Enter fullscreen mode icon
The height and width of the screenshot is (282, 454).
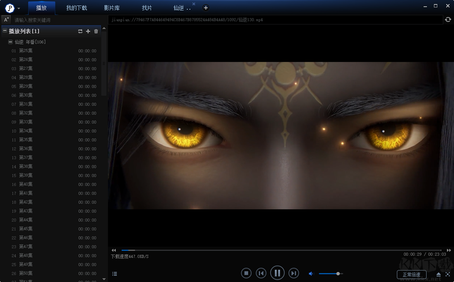pos(448,274)
